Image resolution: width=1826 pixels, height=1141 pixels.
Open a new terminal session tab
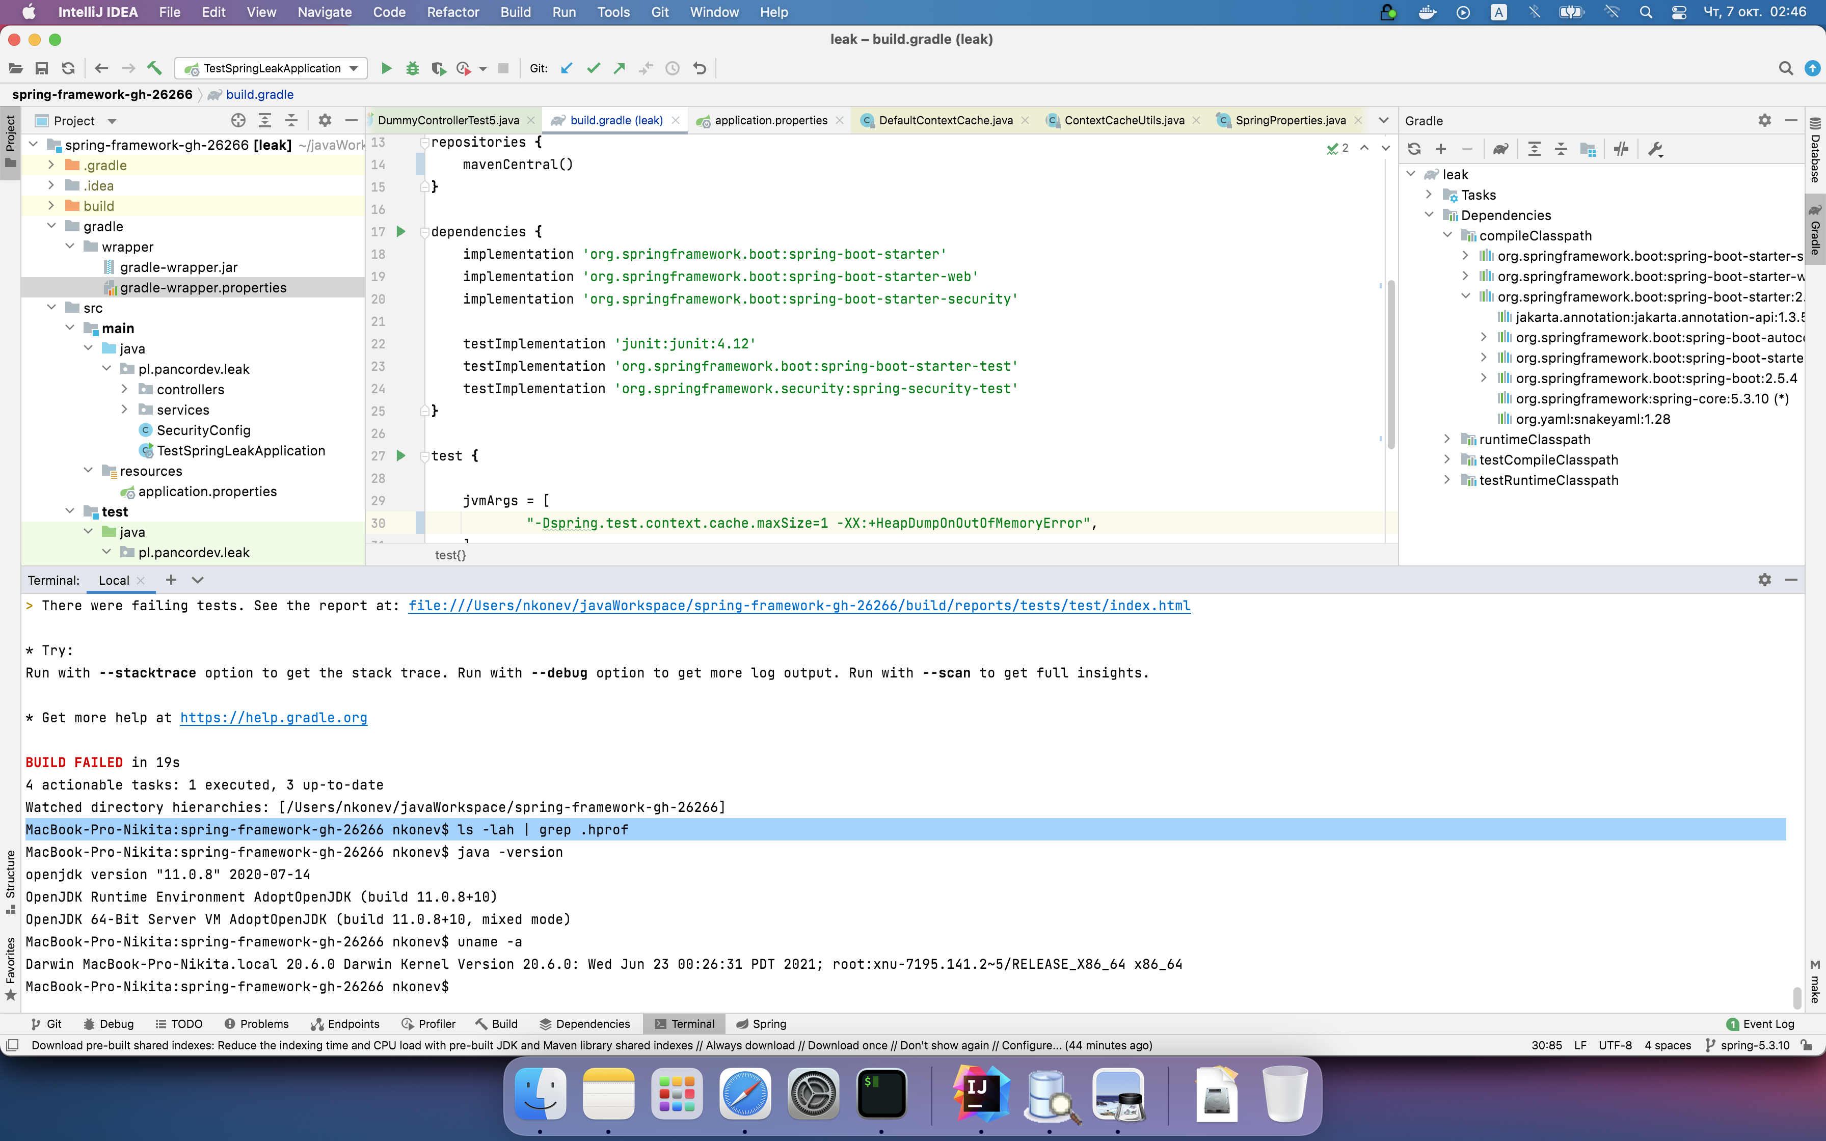(171, 580)
